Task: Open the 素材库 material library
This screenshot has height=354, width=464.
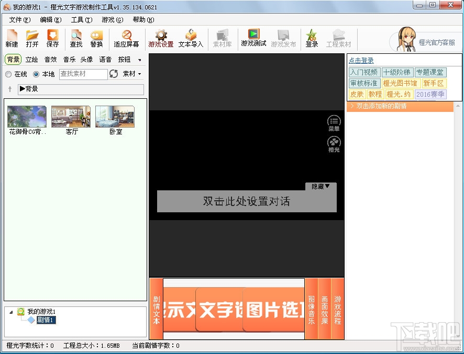Action: coord(222,38)
